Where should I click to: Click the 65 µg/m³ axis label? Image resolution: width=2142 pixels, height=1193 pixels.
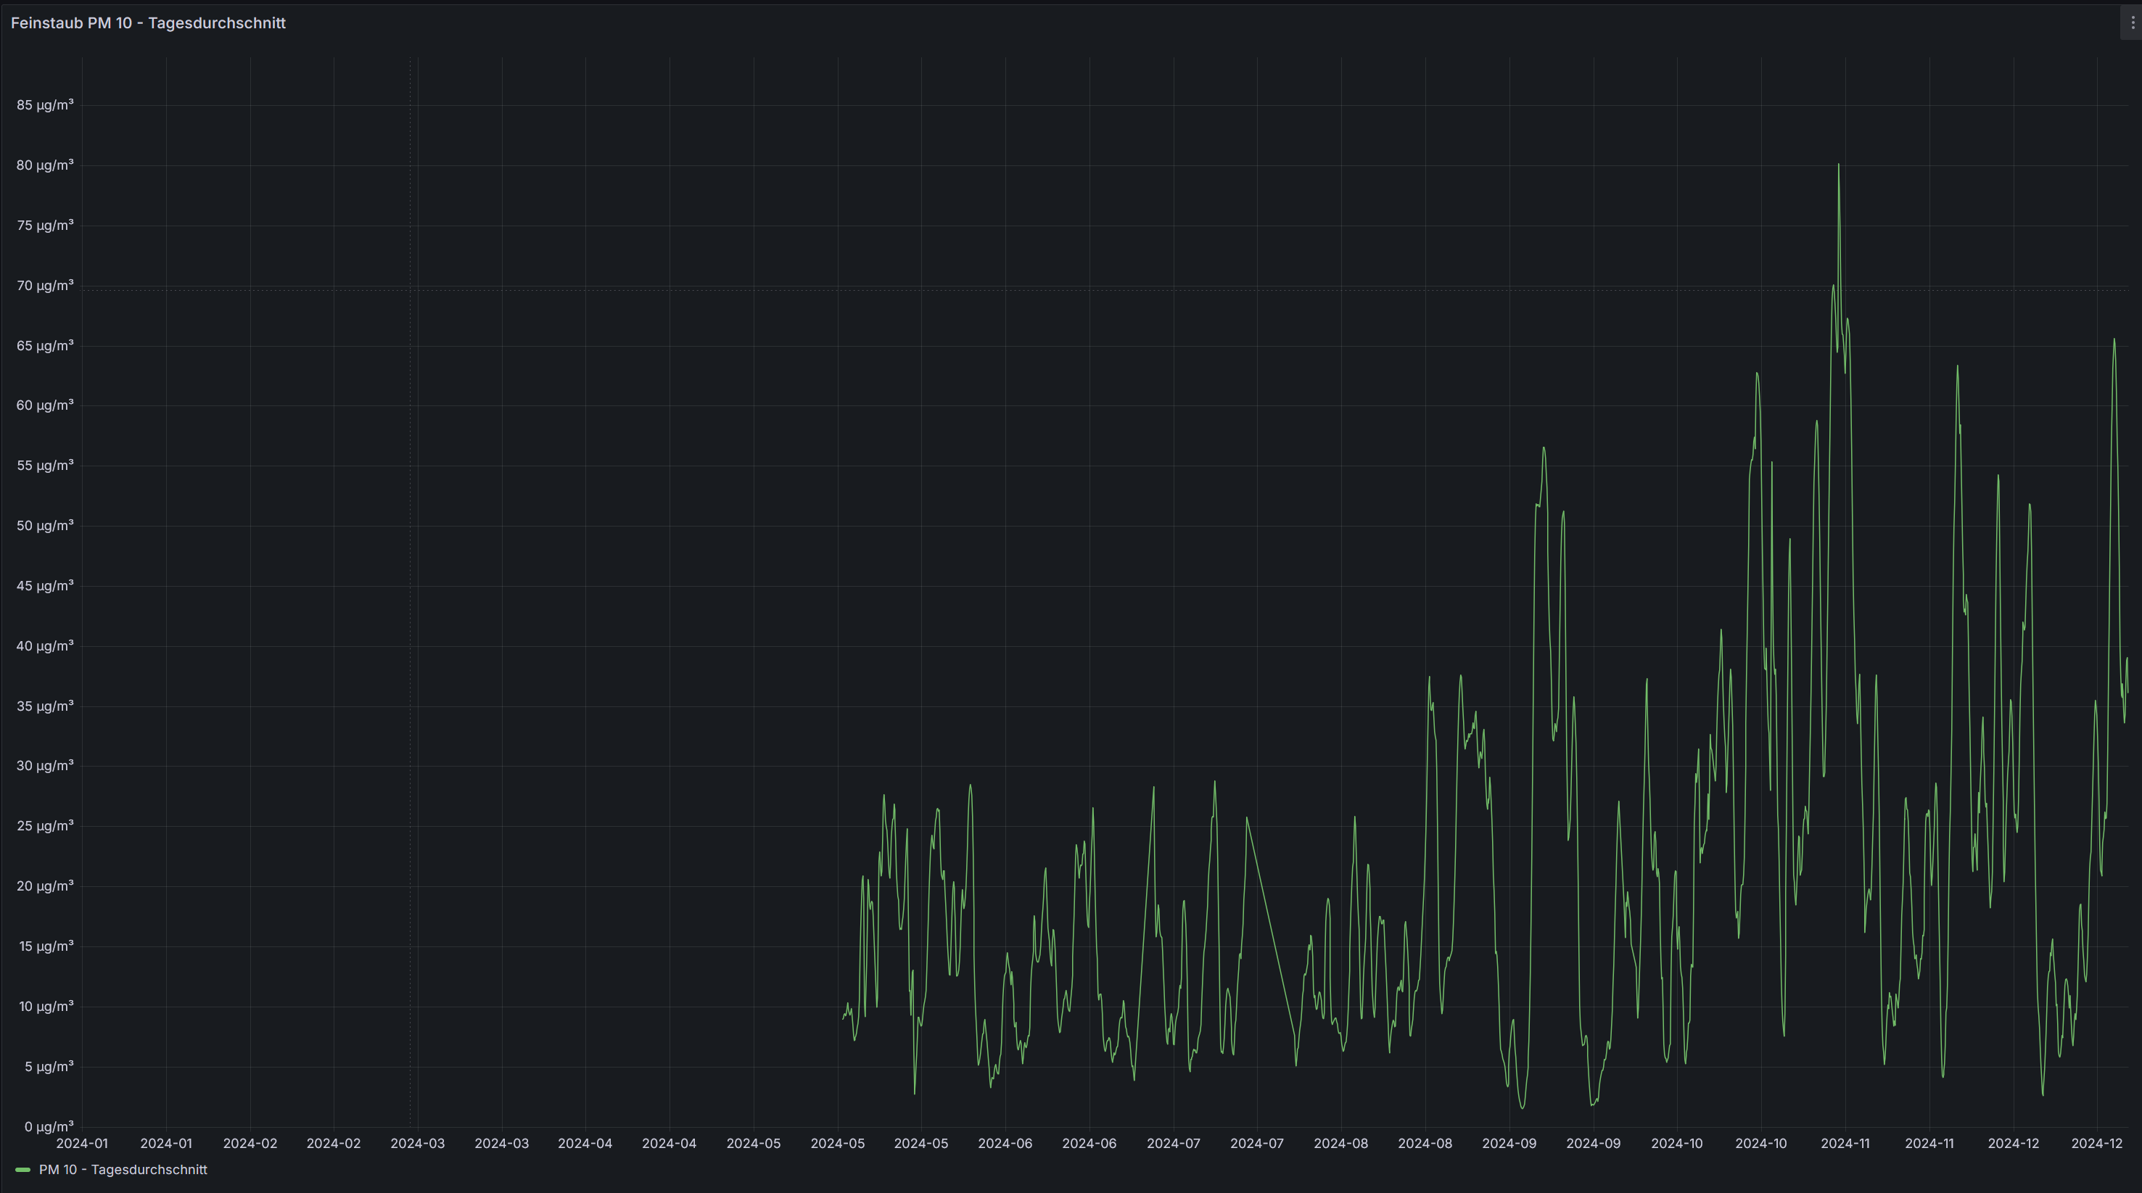click(45, 345)
